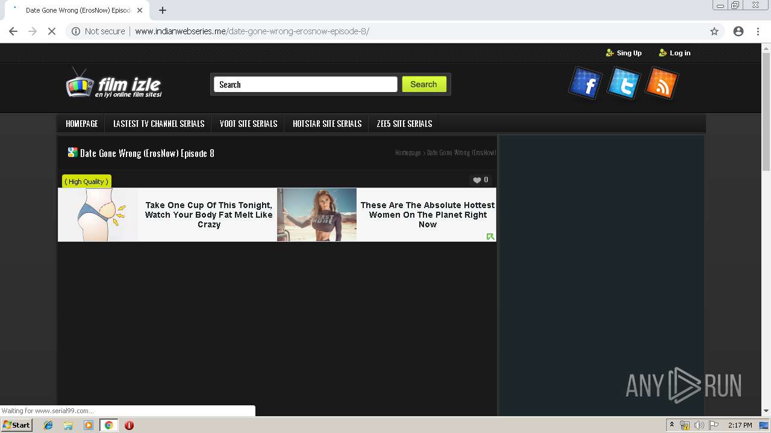
Task: Click the ad choices green arrow icon
Action: pyautogui.click(x=490, y=236)
